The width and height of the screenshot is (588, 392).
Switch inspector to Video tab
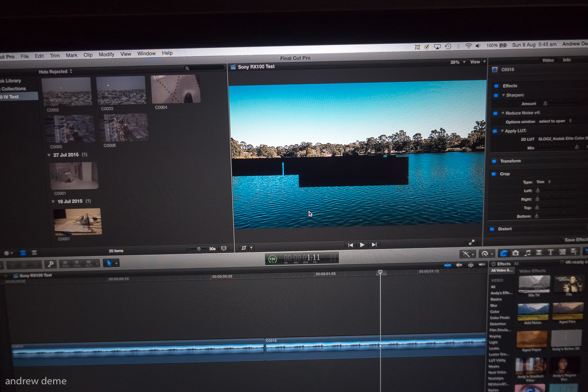point(548,60)
